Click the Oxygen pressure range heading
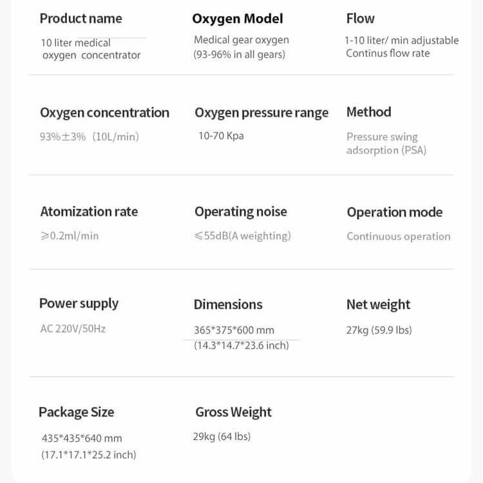Viewport: 483px width, 483px height. click(x=261, y=113)
